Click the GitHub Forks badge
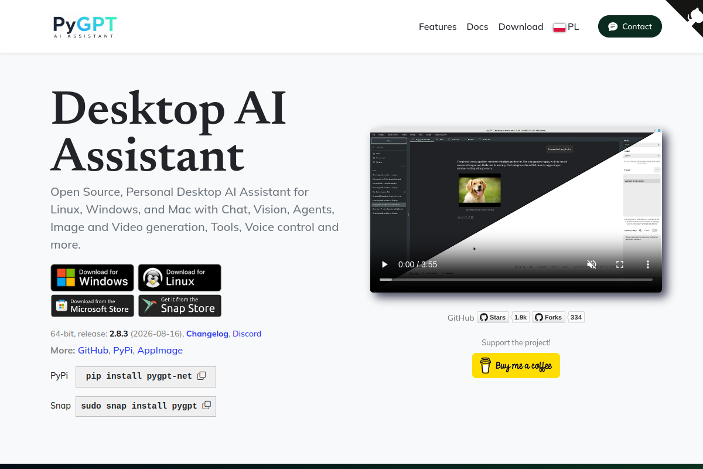703x469 pixels. coord(548,317)
